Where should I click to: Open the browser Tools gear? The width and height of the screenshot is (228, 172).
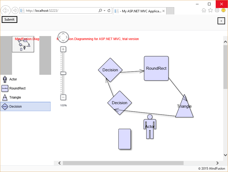click(217, 10)
